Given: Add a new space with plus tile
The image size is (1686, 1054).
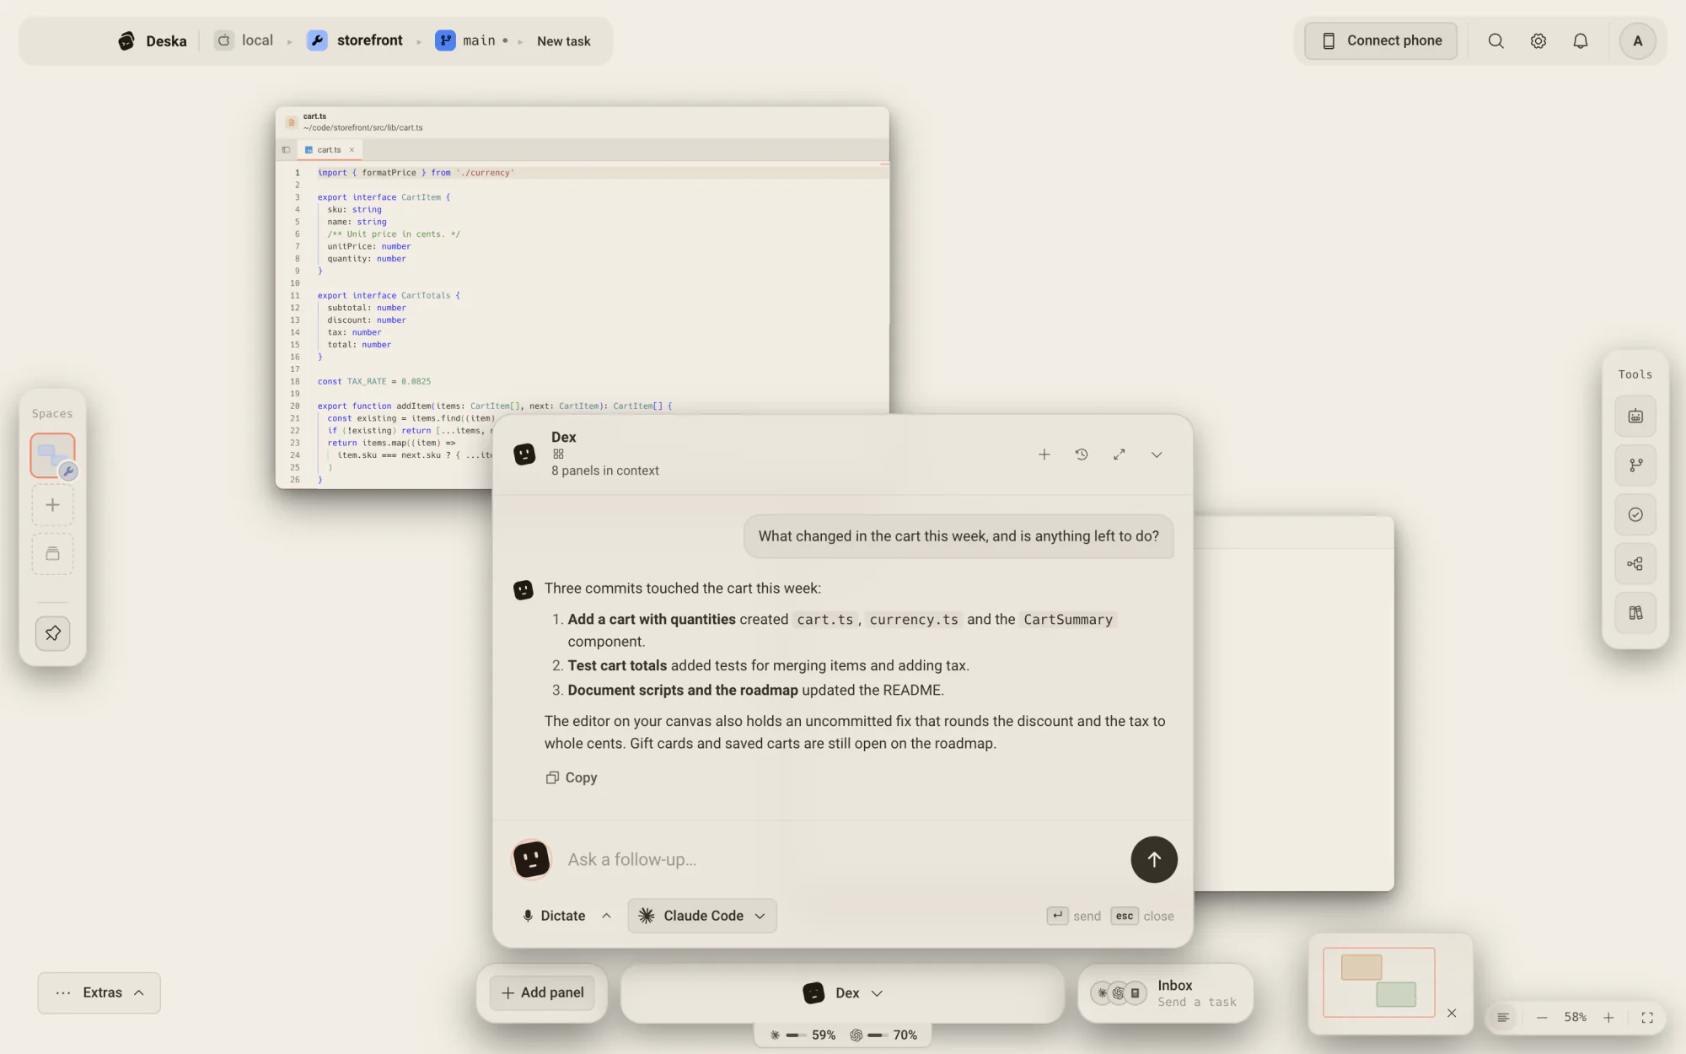Looking at the screenshot, I should pos(52,505).
